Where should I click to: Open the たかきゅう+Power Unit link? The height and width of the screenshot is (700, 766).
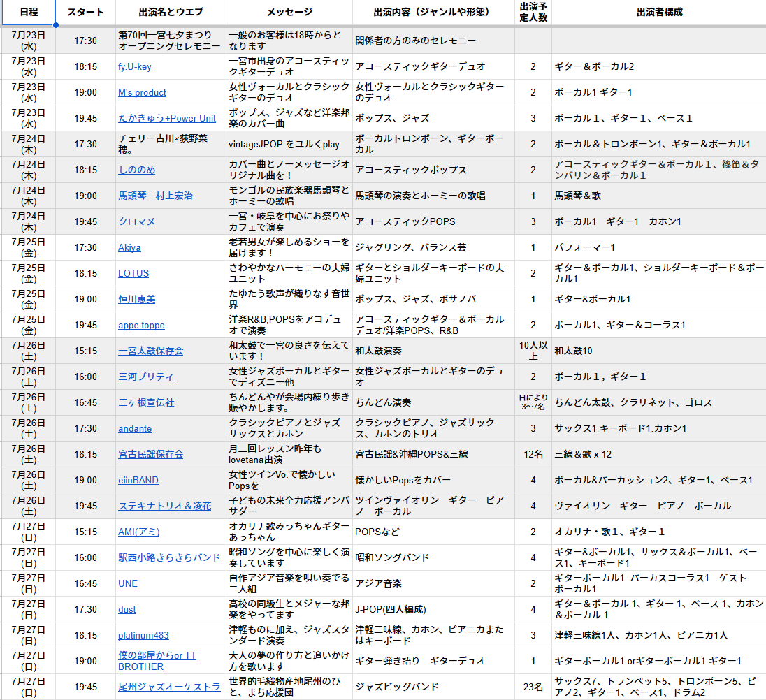pyautogui.click(x=166, y=118)
